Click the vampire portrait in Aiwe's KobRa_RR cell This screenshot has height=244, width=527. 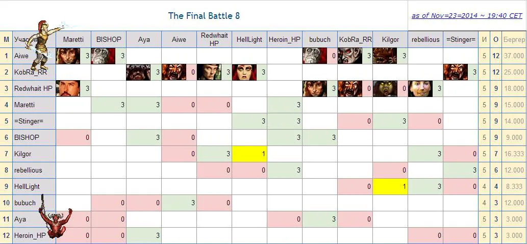(350, 56)
